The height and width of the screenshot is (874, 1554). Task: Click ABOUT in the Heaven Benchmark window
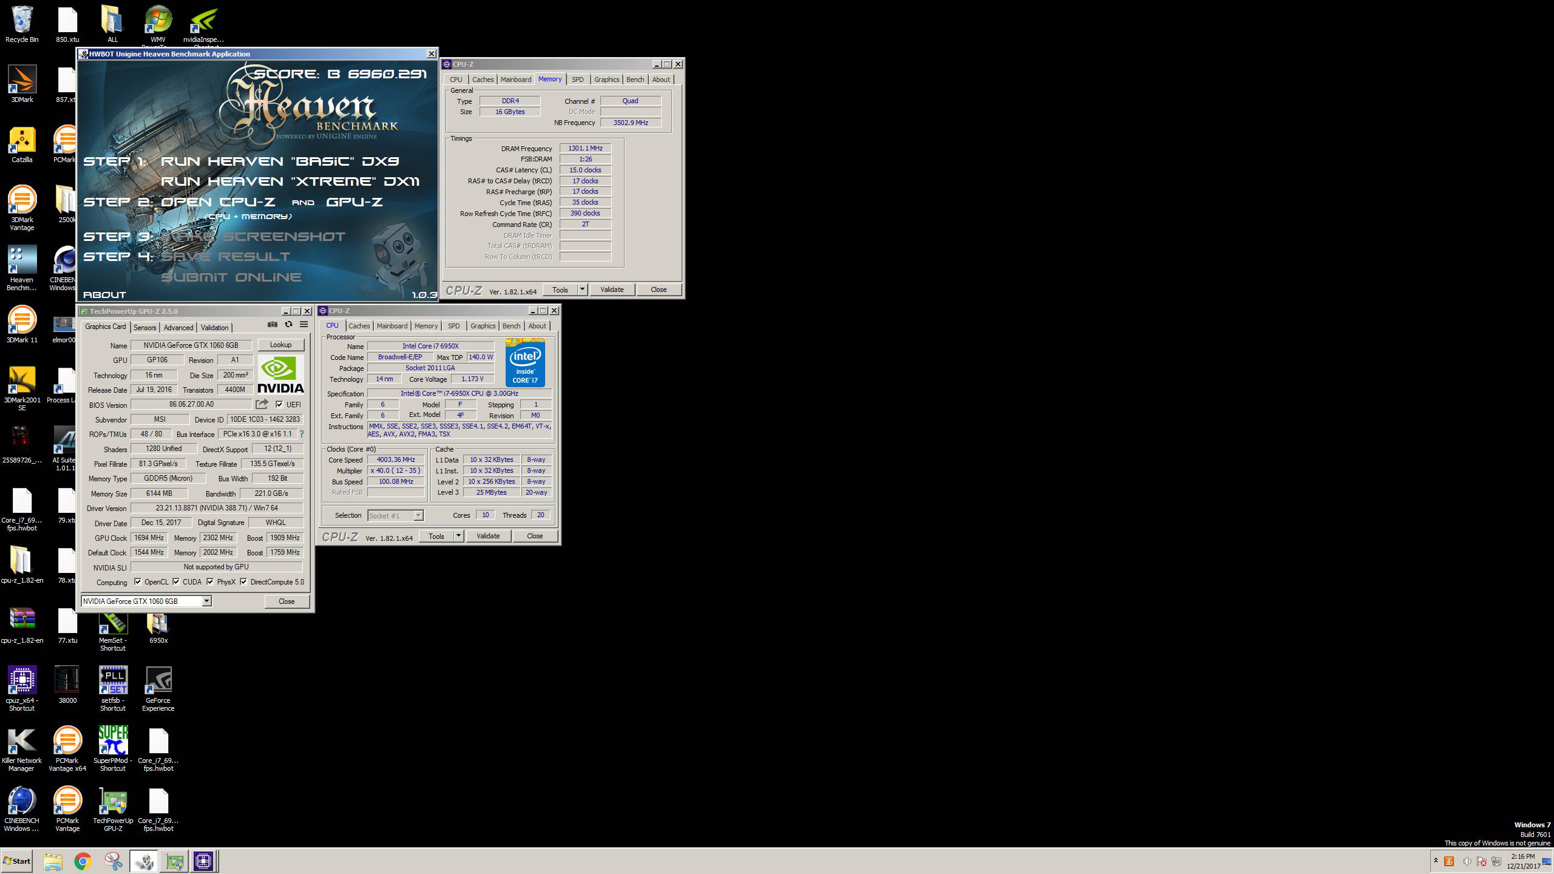[104, 294]
